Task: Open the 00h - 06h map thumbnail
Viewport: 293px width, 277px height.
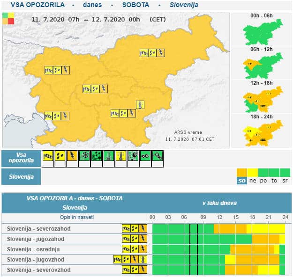Action: [x=263, y=32]
